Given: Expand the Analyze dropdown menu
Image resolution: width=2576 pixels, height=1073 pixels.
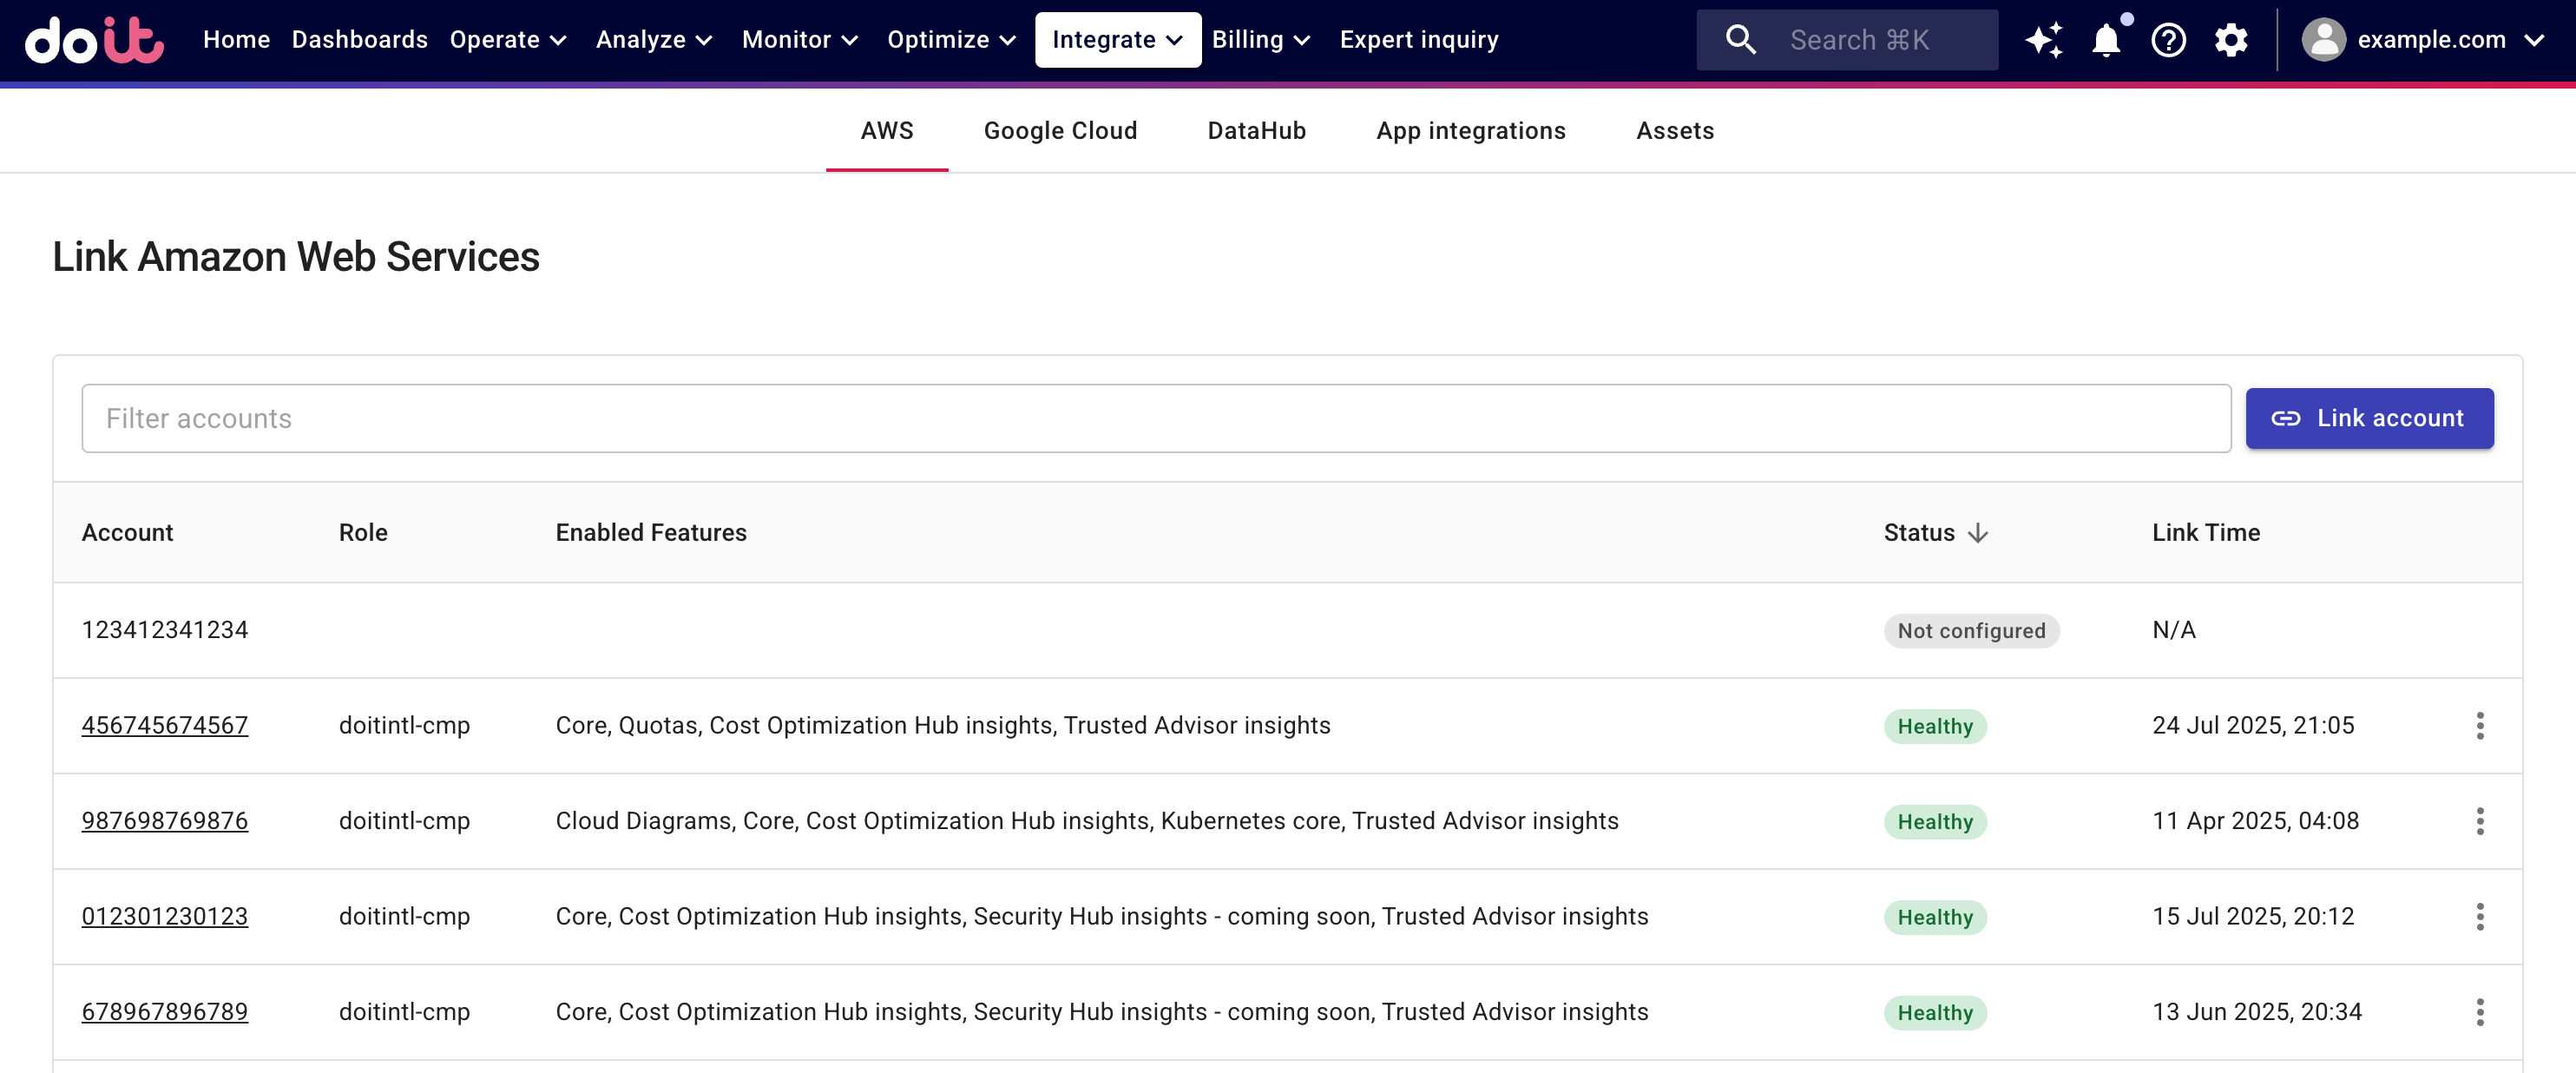Looking at the screenshot, I should click(x=654, y=40).
